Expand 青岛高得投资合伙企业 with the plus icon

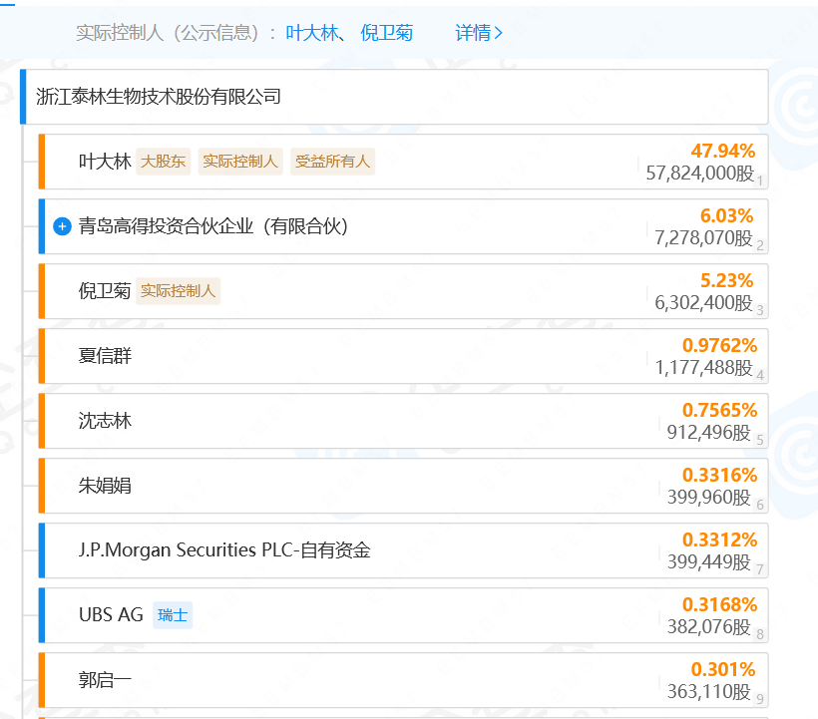[62, 226]
